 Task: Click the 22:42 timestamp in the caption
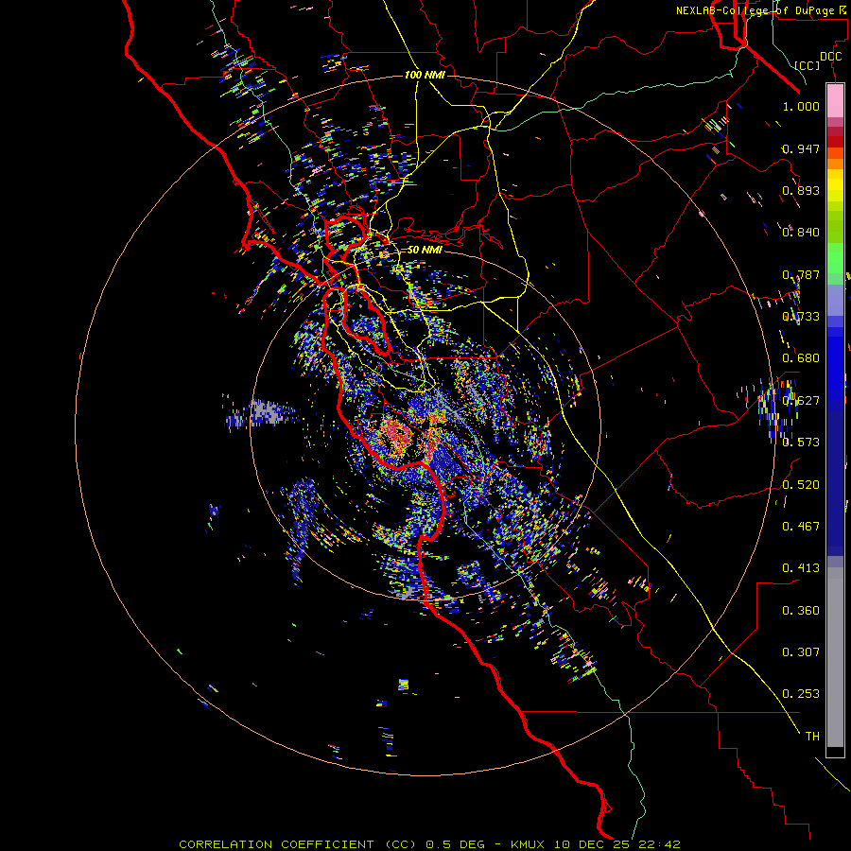(661, 844)
